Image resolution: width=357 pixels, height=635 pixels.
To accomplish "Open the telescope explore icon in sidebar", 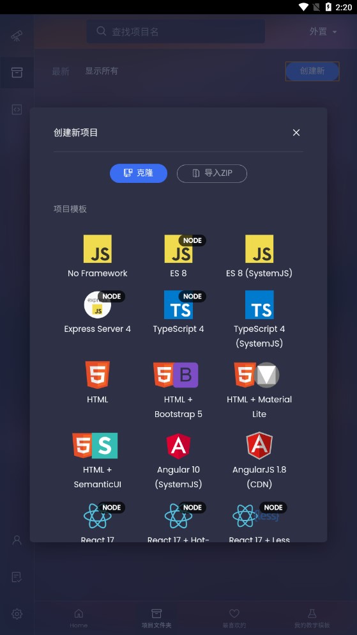I will pos(17,36).
